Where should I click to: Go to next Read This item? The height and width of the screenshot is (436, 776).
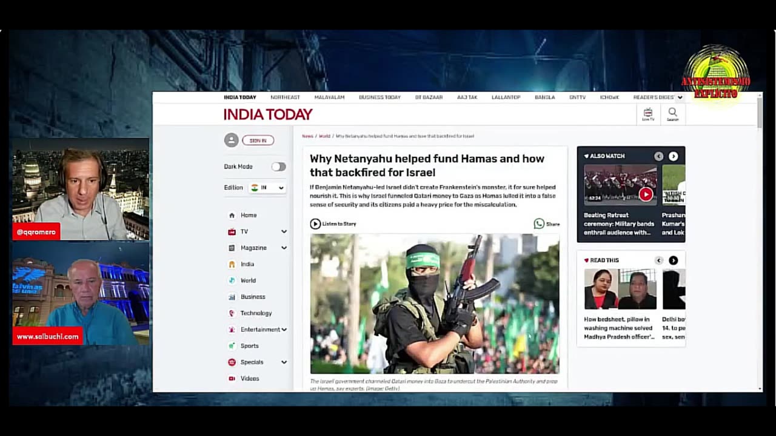tap(673, 260)
